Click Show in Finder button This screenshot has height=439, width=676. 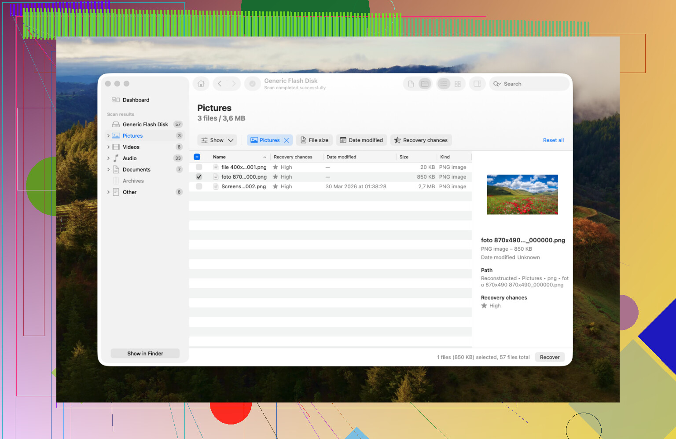pyautogui.click(x=145, y=354)
